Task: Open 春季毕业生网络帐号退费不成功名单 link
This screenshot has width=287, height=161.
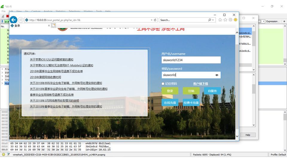Action: tap(52, 95)
